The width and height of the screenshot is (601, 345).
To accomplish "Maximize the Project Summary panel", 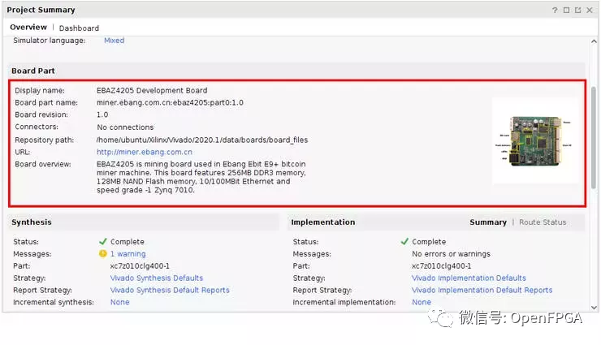I will click(566, 10).
